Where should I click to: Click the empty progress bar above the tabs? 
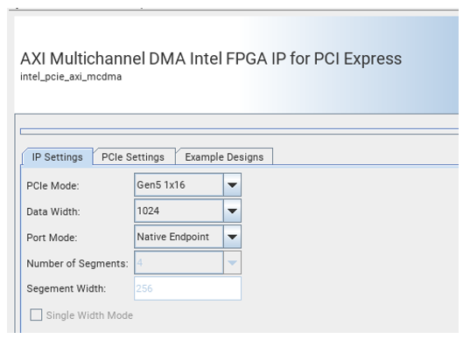[x=239, y=131]
